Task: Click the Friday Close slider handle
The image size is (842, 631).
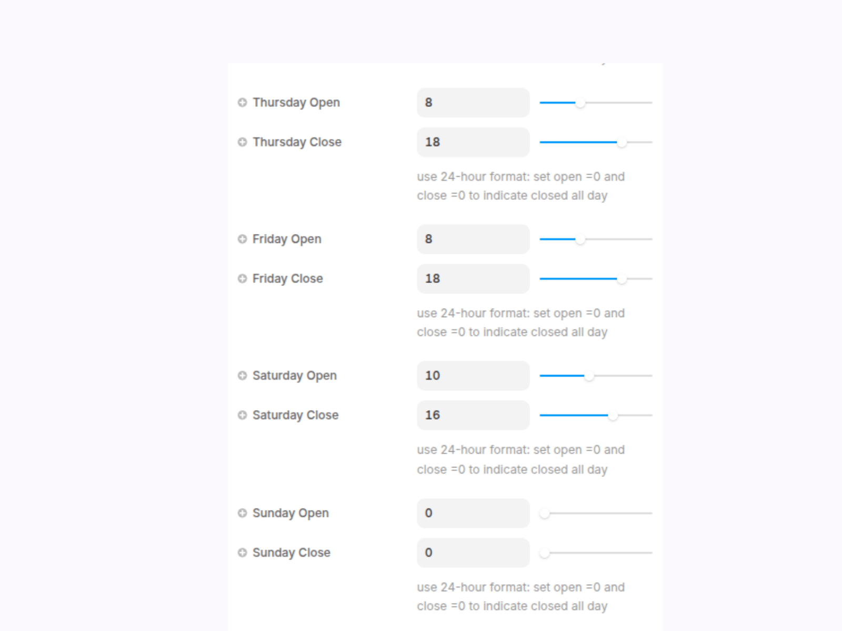Action: 622,279
